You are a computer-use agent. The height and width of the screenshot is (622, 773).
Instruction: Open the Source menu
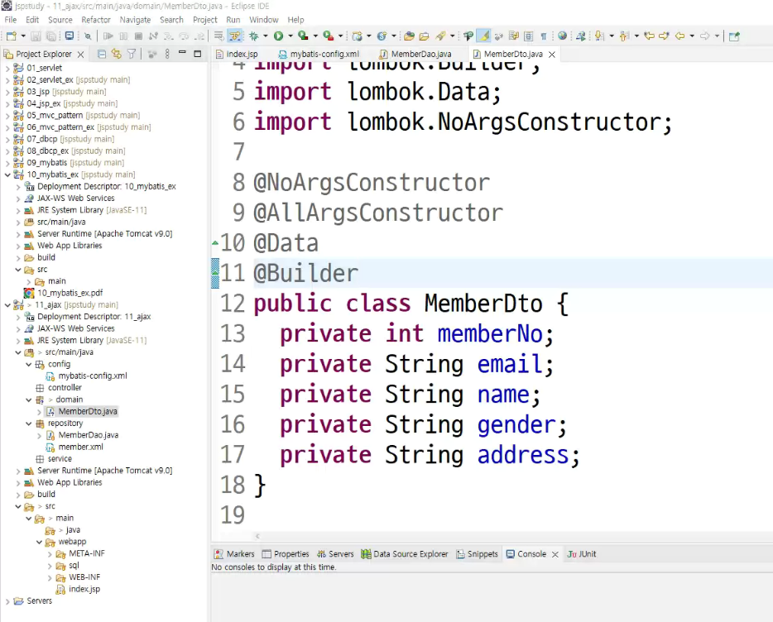tap(60, 20)
